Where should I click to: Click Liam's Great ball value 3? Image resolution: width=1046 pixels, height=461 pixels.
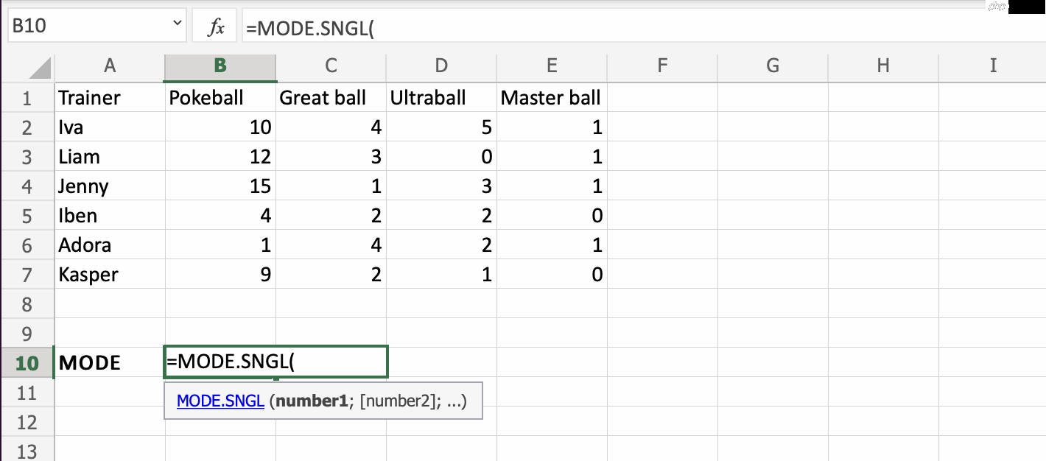(331, 156)
